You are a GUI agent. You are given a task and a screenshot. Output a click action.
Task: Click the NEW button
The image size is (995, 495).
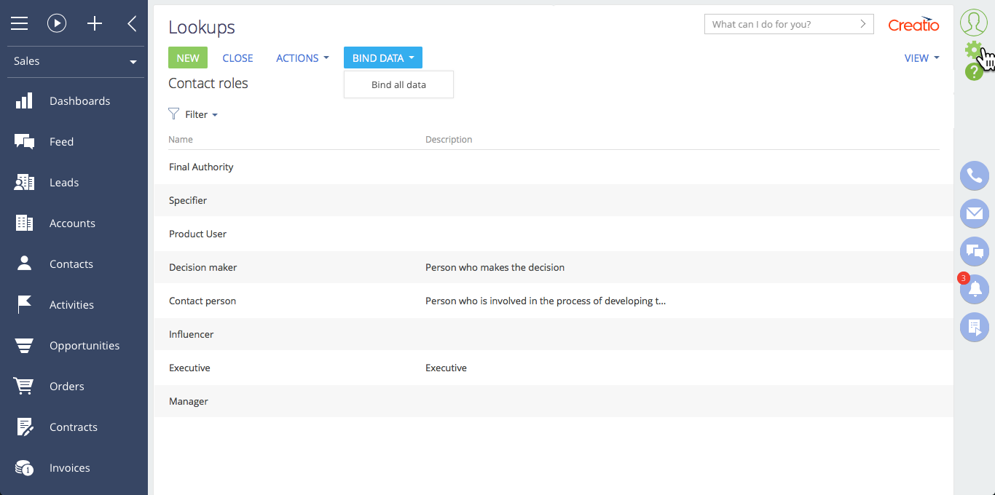(x=187, y=57)
